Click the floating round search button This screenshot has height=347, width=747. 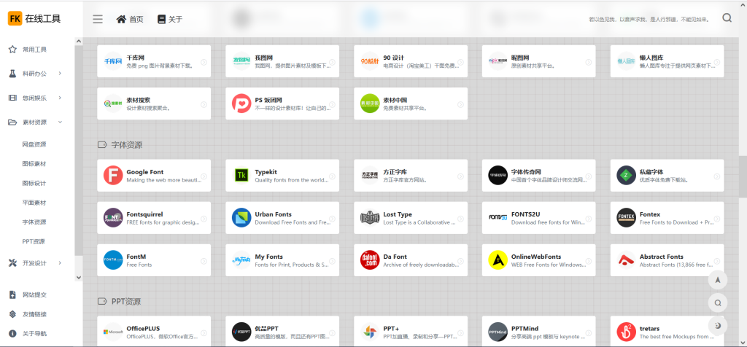718,303
